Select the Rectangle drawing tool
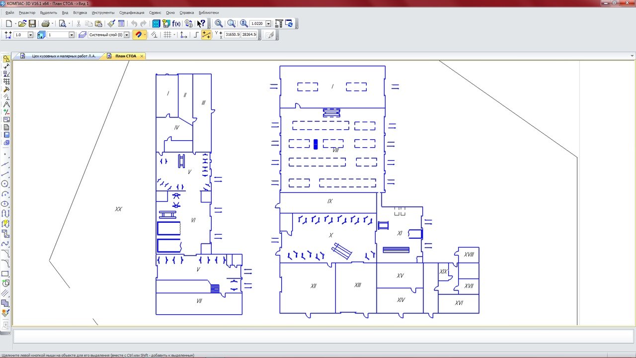 point(5,274)
